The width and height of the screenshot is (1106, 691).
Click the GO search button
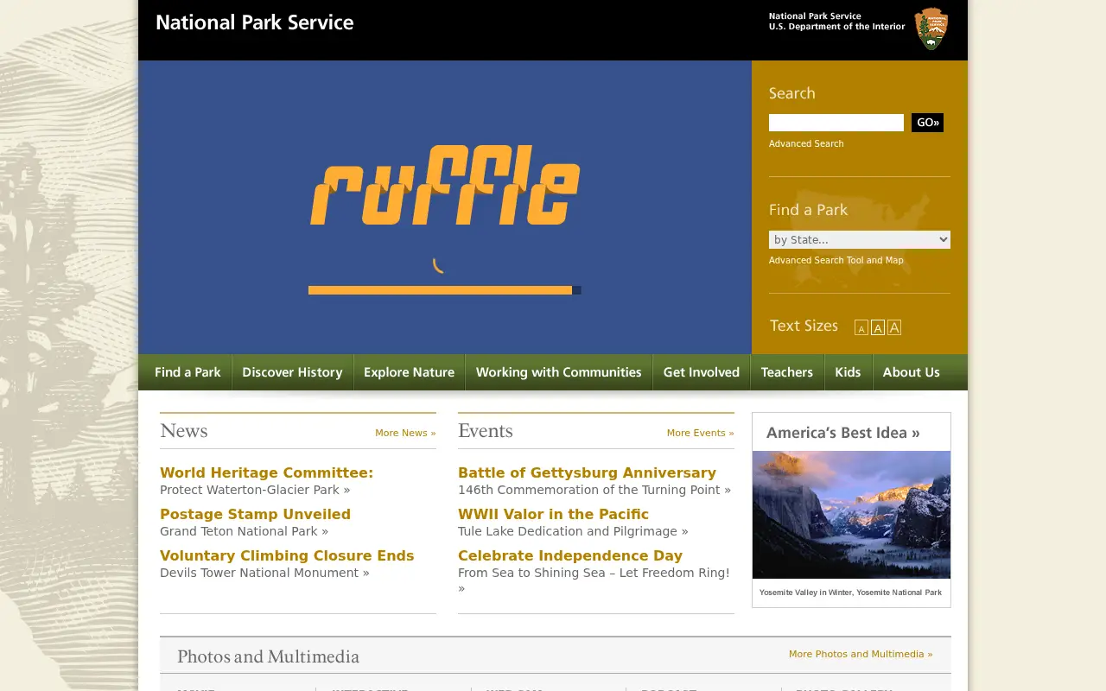click(927, 123)
